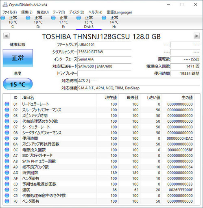Click status orb of row 08 シークタイムパフォーマンス
203x208 pixels.
point(7,132)
